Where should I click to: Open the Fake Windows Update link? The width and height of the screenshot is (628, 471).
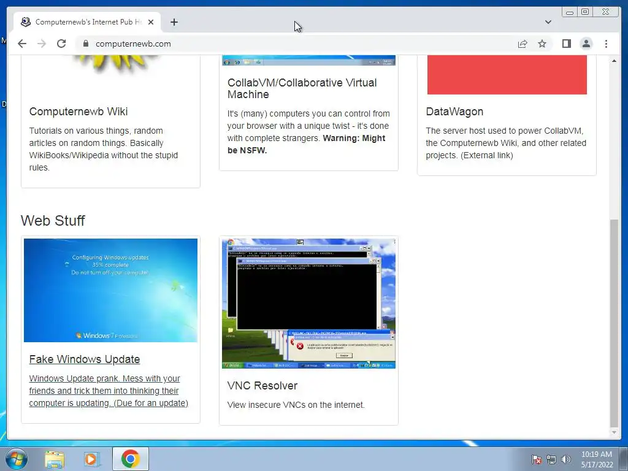pos(85,359)
